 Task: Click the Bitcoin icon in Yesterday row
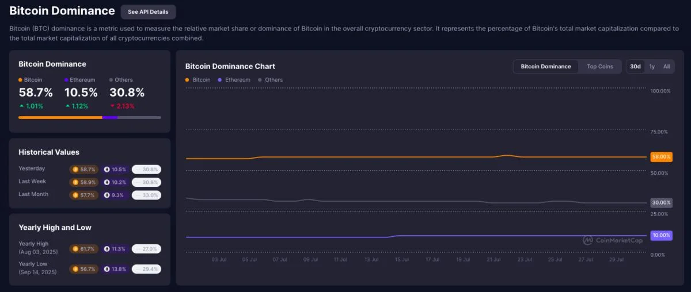75,170
